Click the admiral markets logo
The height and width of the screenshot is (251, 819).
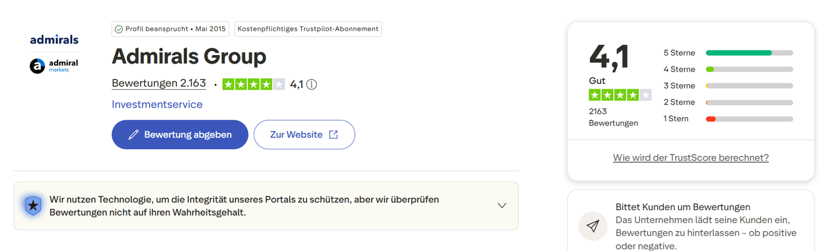pos(54,66)
